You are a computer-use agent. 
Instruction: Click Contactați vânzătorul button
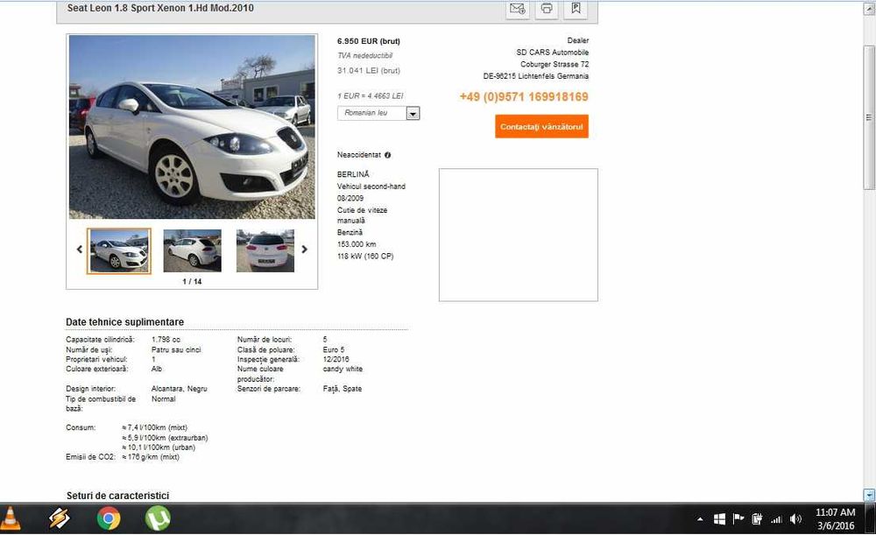tap(541, 127)
